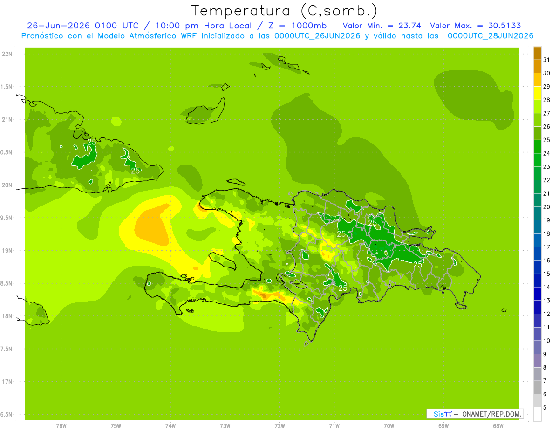Click the "0000UTC_28JUN2026" valid-until timestamp

[491, 36]
